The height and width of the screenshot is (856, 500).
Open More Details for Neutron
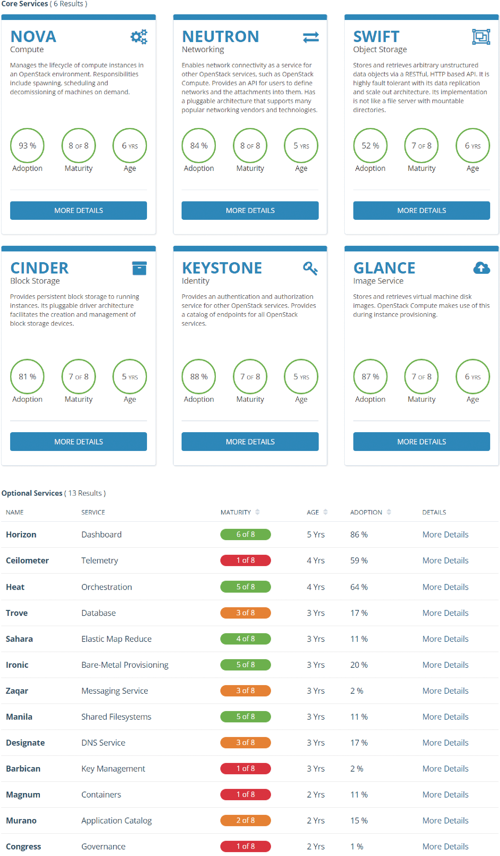250,210
